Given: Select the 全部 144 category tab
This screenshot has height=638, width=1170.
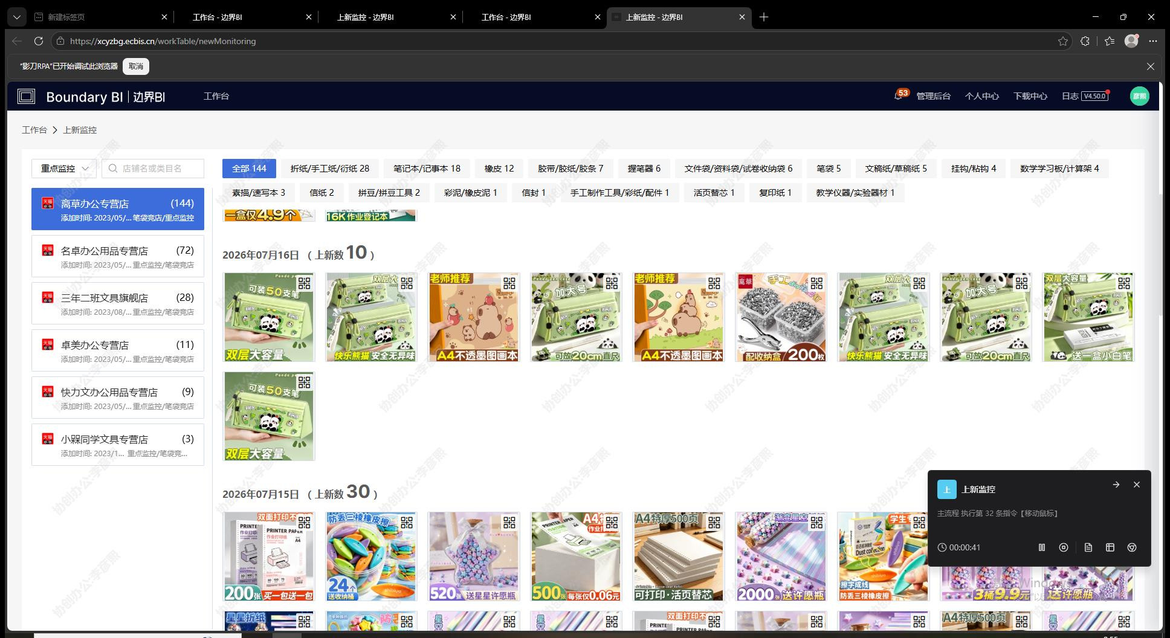Looking at the screenshot, I should [249, 169].
